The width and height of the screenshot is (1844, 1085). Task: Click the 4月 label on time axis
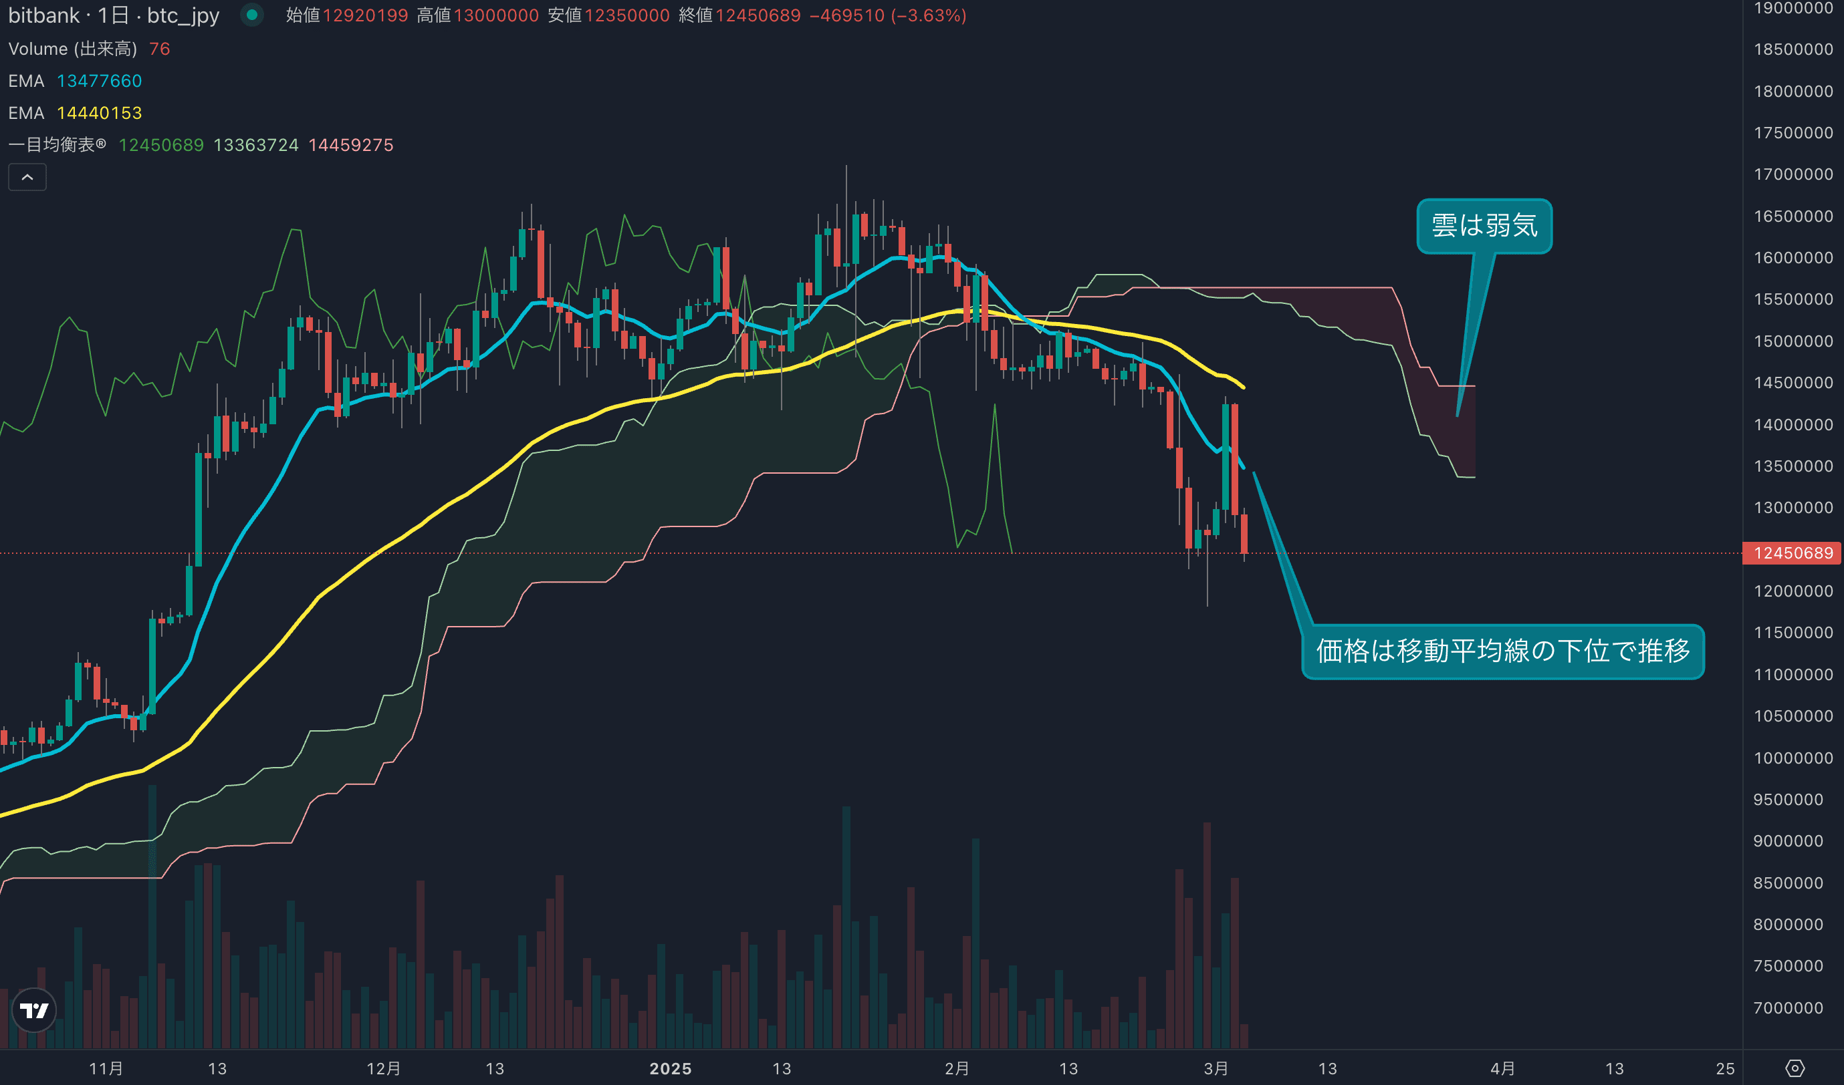click(1503, 1068)
